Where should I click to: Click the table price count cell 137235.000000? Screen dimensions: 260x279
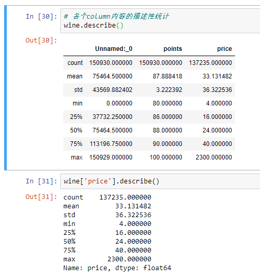click(210, 63)
